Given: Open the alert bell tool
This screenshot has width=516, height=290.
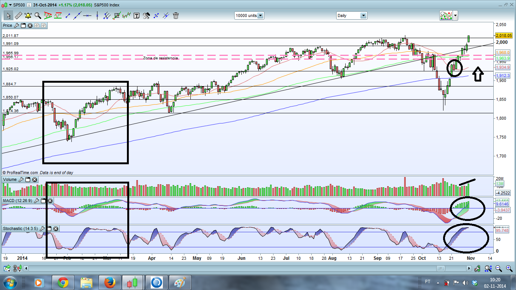Looking at the screenshot, I should point(28,15).
